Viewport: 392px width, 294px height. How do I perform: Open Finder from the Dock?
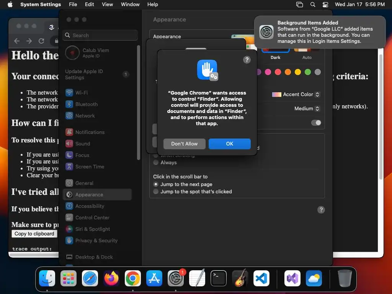pos(47,278)
